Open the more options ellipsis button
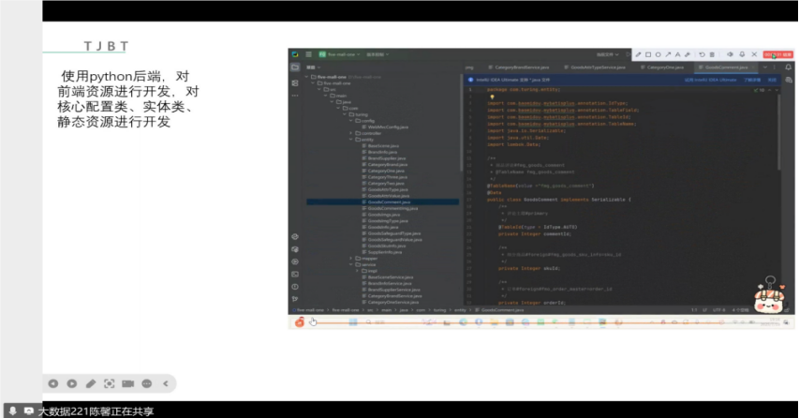Image resolution: width=799 pixels, height=418 pixels. point(148,383)
